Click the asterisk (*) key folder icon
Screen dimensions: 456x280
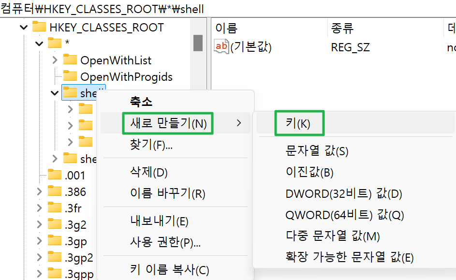point(55,44)
